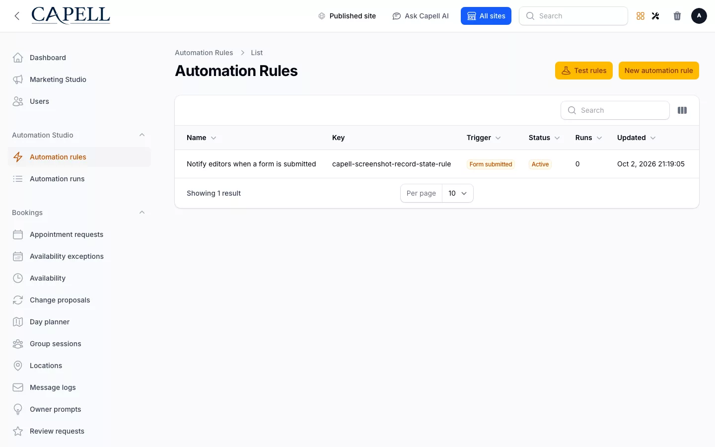Open Automation rules in sidebar
Screen dimensions: 715x447
pyautogui.click(x=79, y=157)
